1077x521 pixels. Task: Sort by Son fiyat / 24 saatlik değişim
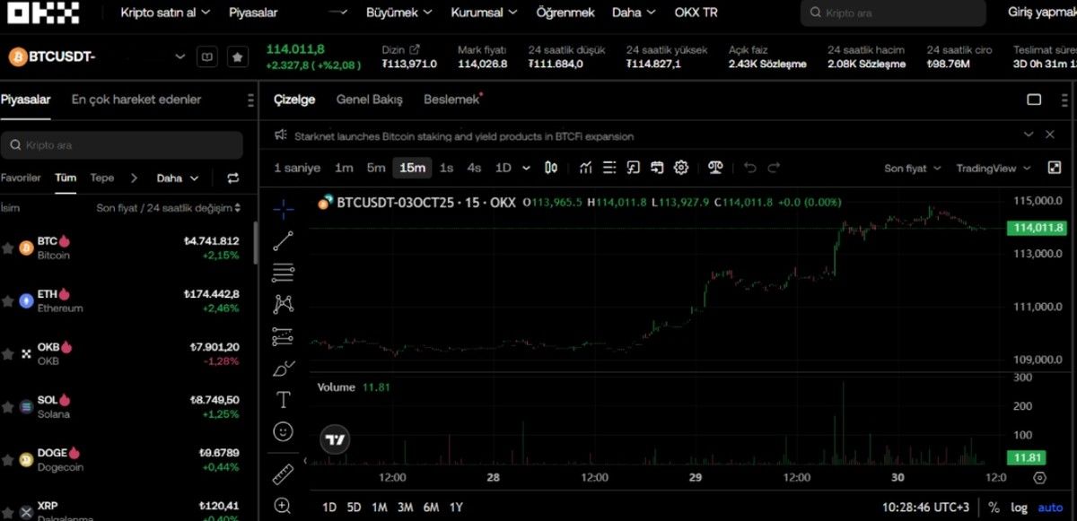(169, 208)
